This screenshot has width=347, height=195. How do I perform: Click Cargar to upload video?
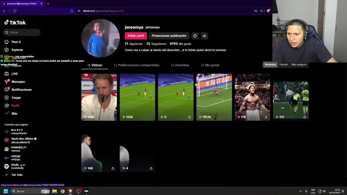tap(16, 97)
